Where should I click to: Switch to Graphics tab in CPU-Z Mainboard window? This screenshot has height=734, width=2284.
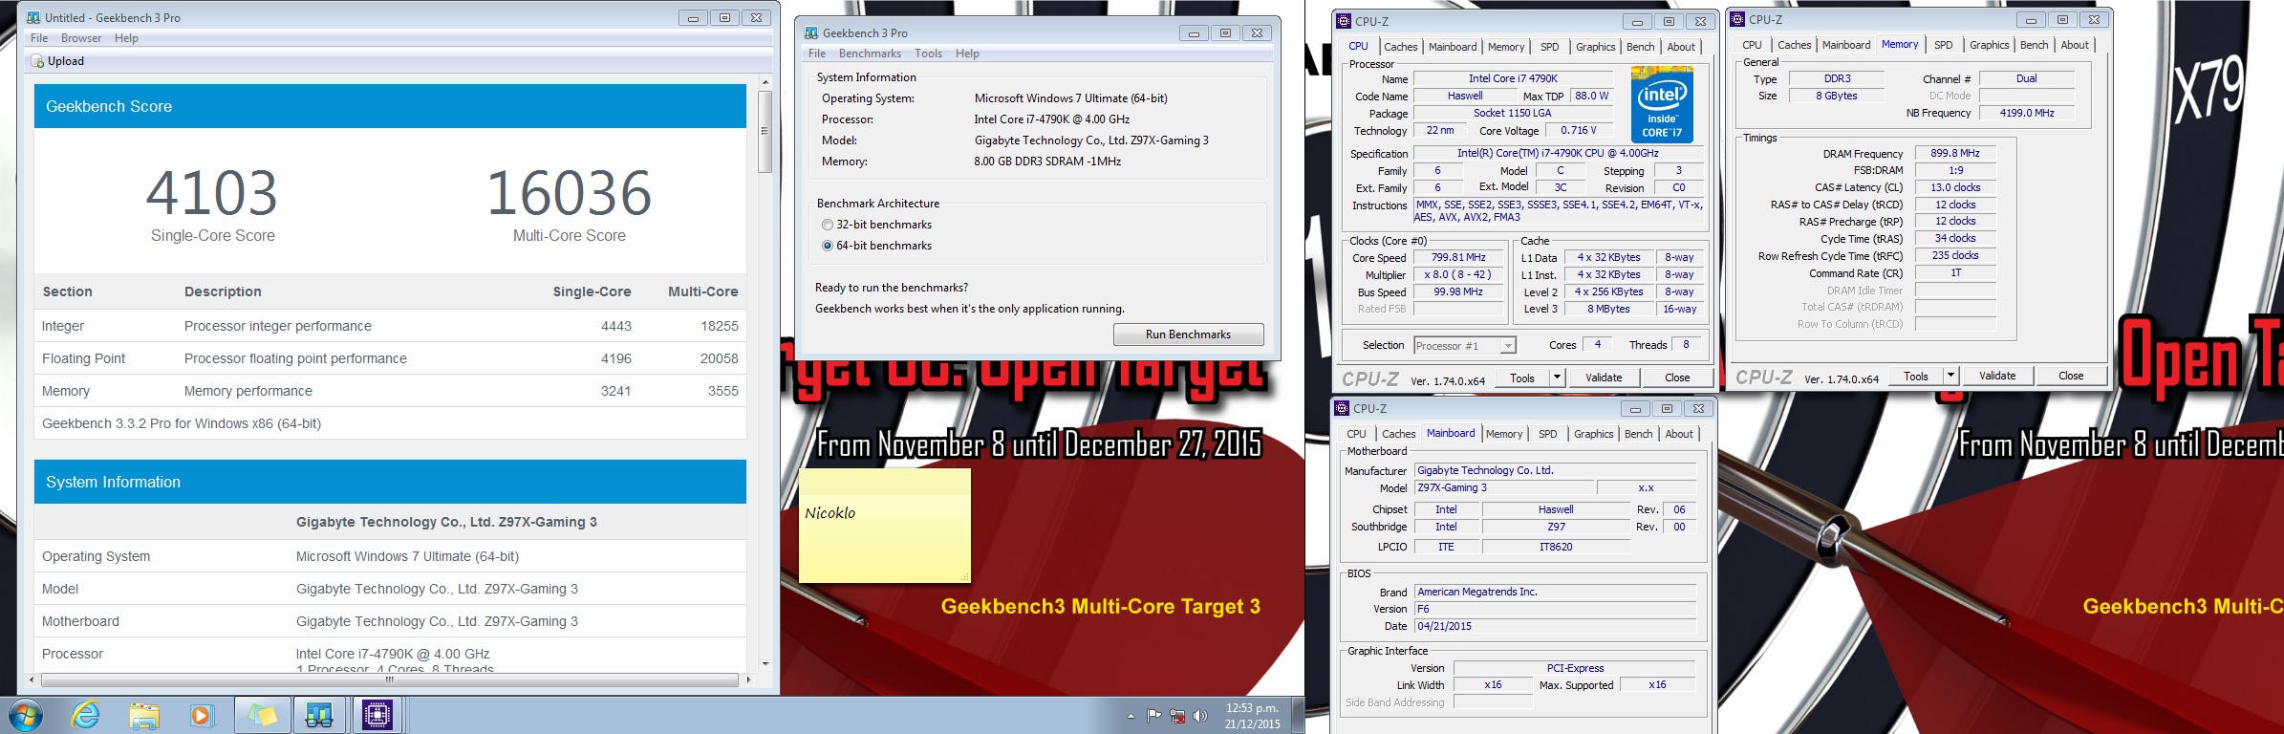[1593, 434]
